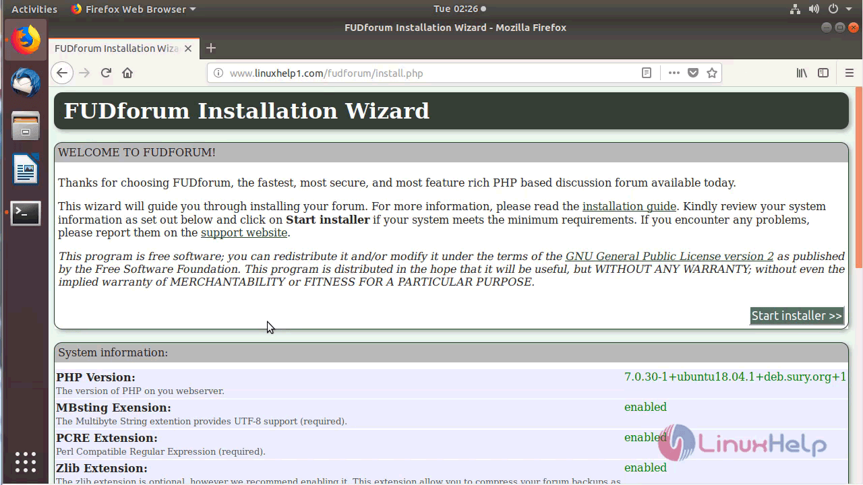Toggle reader view in the address bar

[x=647, y=73]
